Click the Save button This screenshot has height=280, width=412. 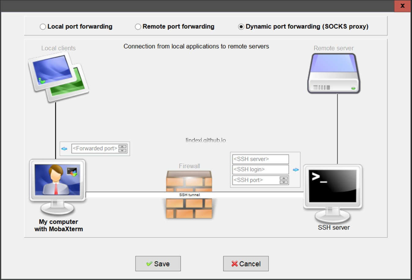tap(158, 264)
